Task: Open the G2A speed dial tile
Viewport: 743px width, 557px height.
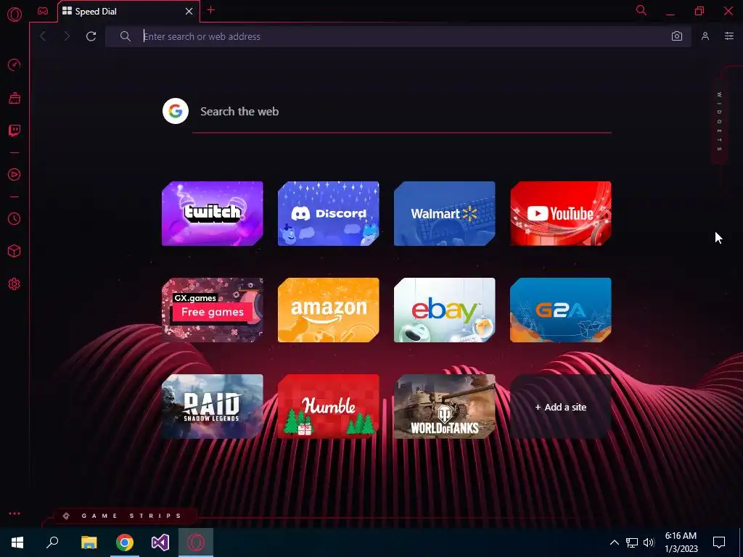Action: [x=561, y=310]
